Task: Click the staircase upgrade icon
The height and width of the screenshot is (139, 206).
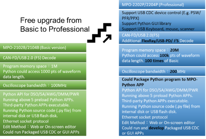Action: pyautogui.click(x=99, y=33)
